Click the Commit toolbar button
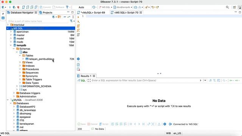Screen dimensions: 242x136 [45, 7]
